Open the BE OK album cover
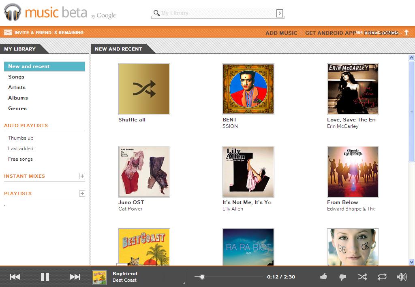 (353, 247)
